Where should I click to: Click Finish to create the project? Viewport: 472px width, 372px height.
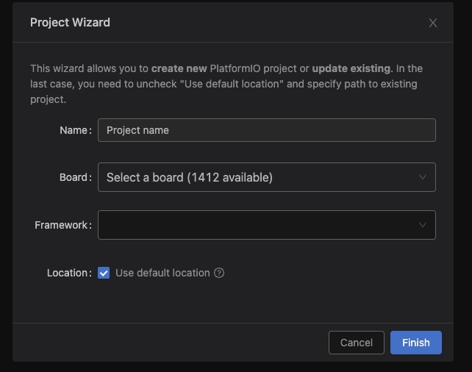tap(415, 343)
